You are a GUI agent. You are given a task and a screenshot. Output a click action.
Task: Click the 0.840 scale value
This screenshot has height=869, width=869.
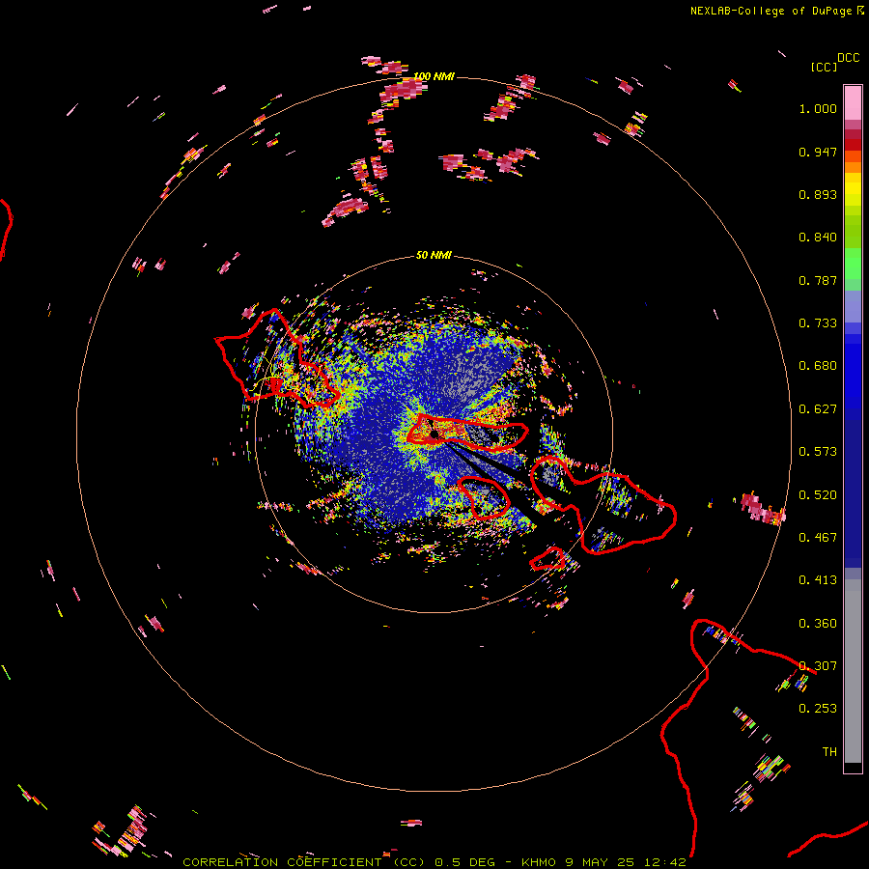tap(818, 238)
